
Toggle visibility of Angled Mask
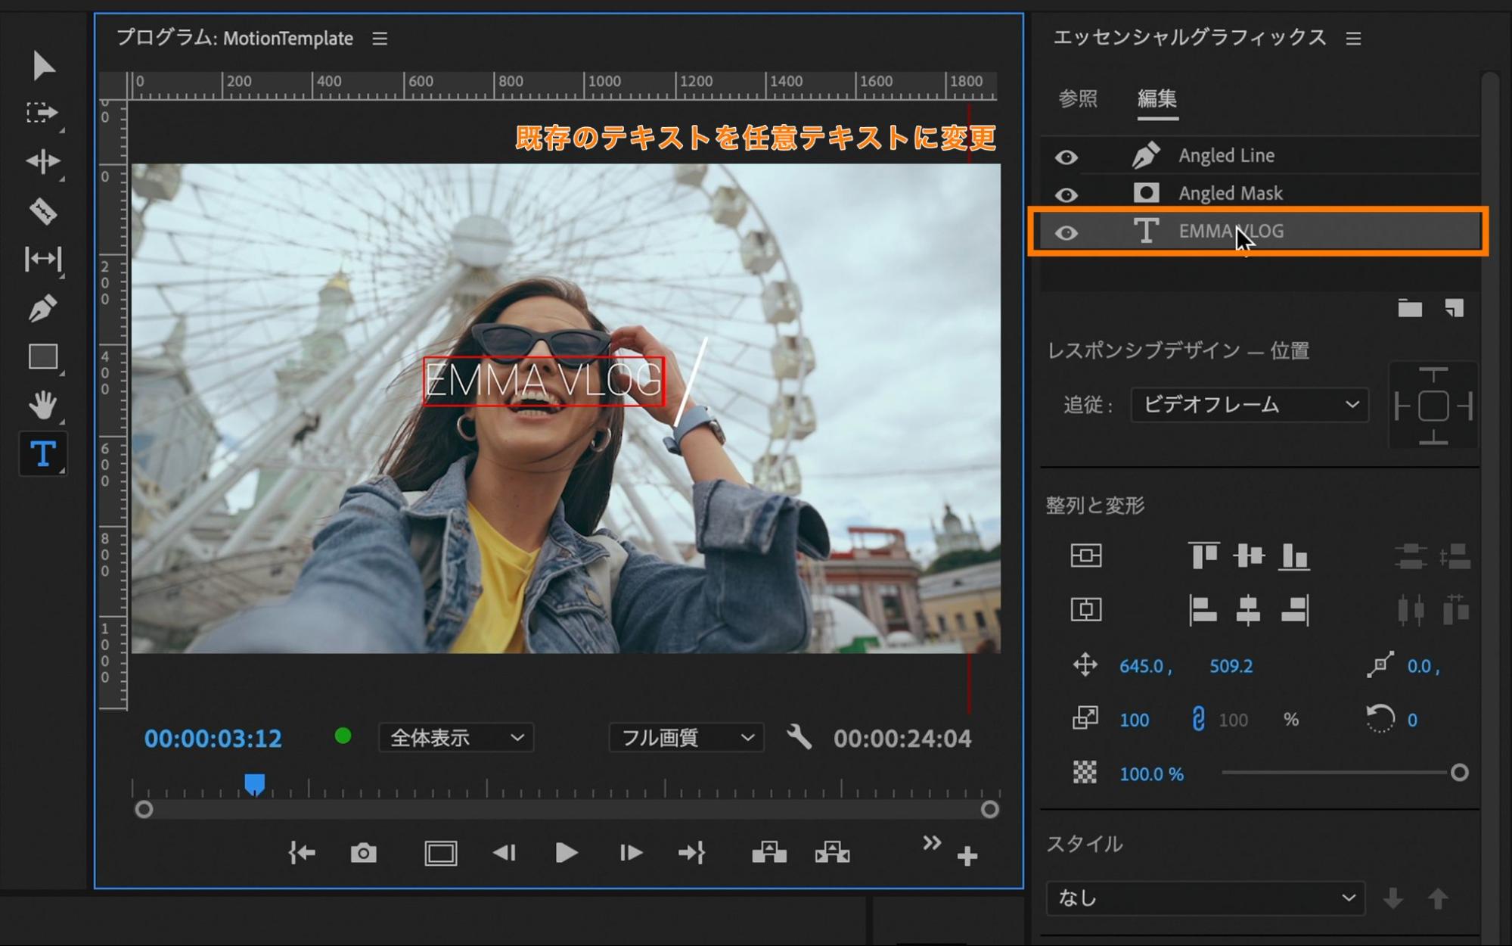pos(1067,194)
